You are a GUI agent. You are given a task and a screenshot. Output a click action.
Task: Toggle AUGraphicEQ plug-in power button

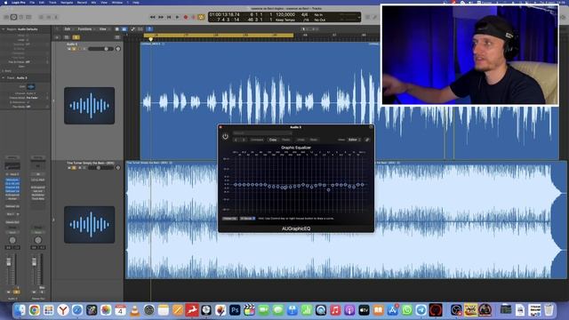pyautogui.click(x=225, y=136)
